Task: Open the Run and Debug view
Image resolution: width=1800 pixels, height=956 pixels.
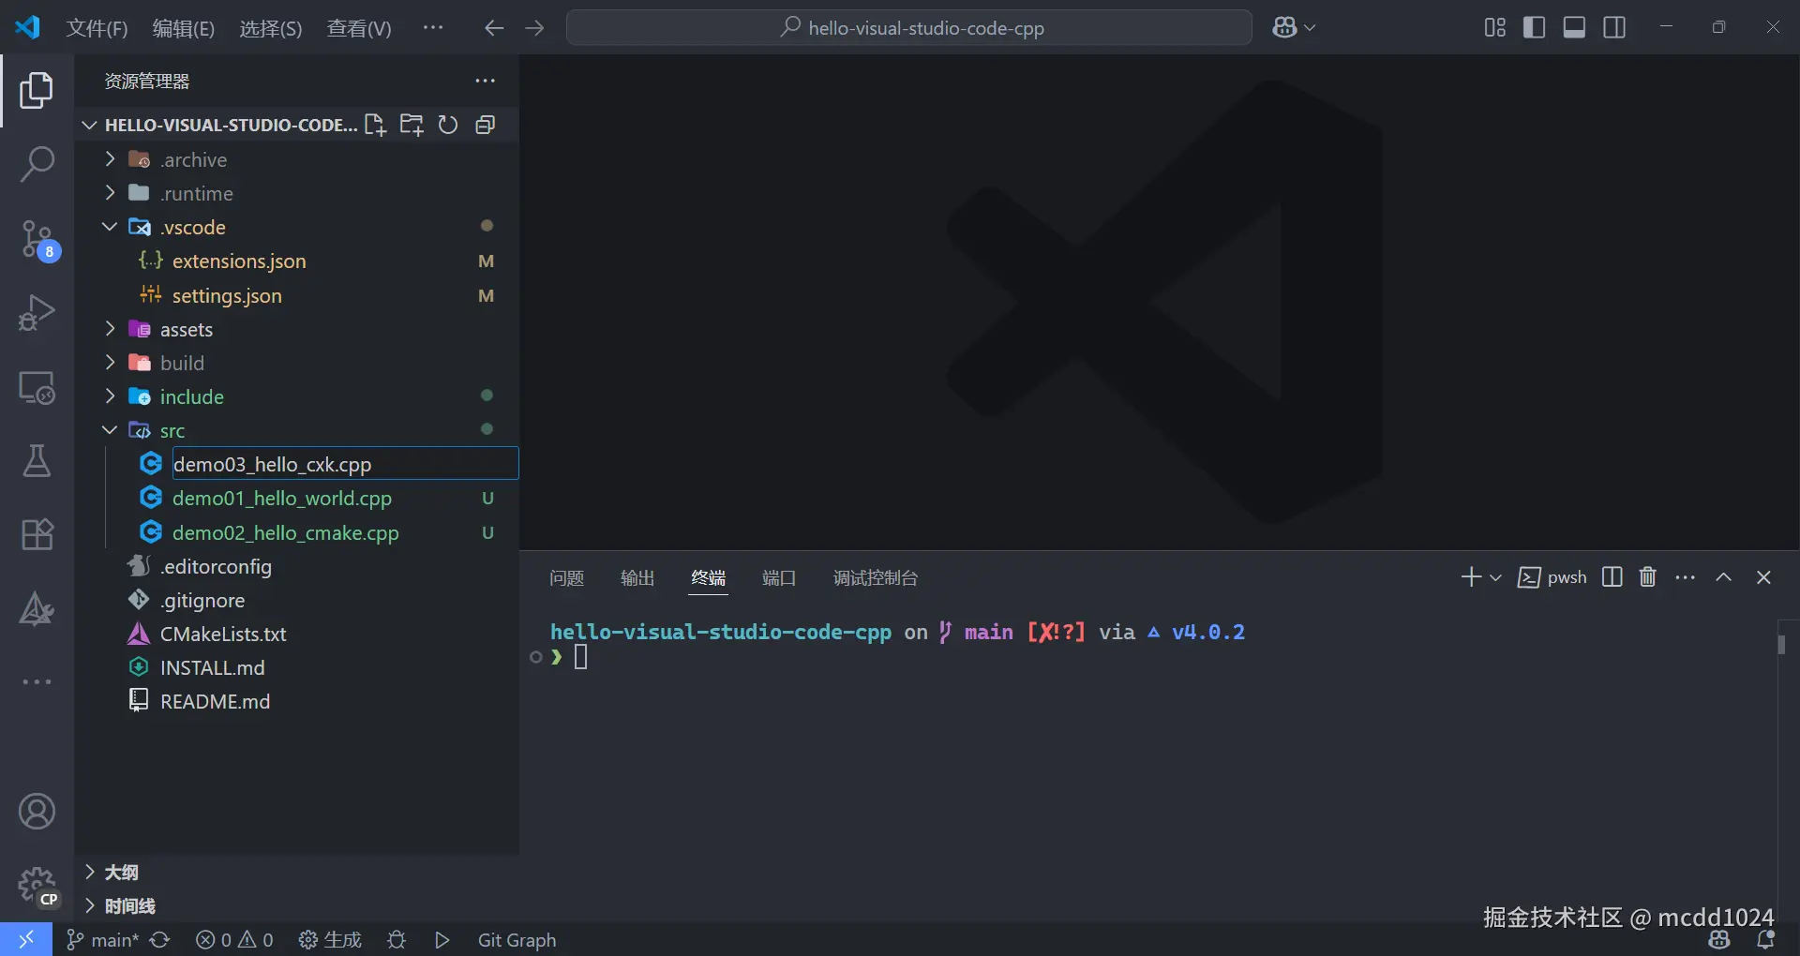Action: click(37, 312)
